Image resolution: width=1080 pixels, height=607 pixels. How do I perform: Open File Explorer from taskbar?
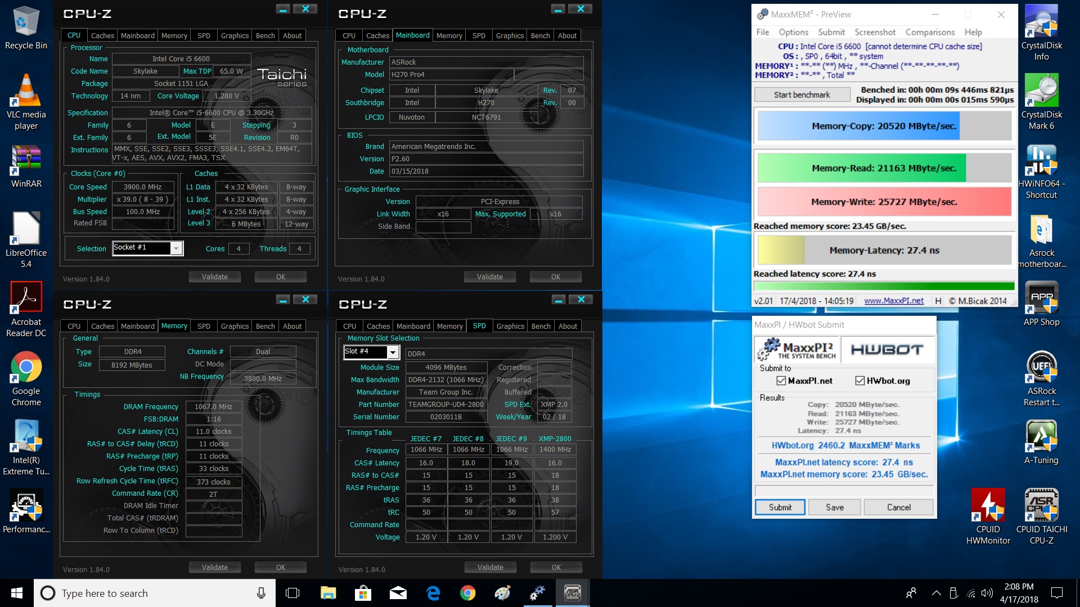328,593
